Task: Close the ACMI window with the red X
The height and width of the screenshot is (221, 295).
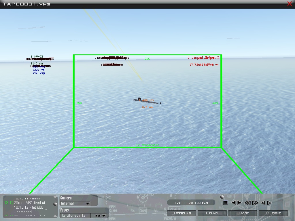Action: pyautogui.click(x=290, y=3)
